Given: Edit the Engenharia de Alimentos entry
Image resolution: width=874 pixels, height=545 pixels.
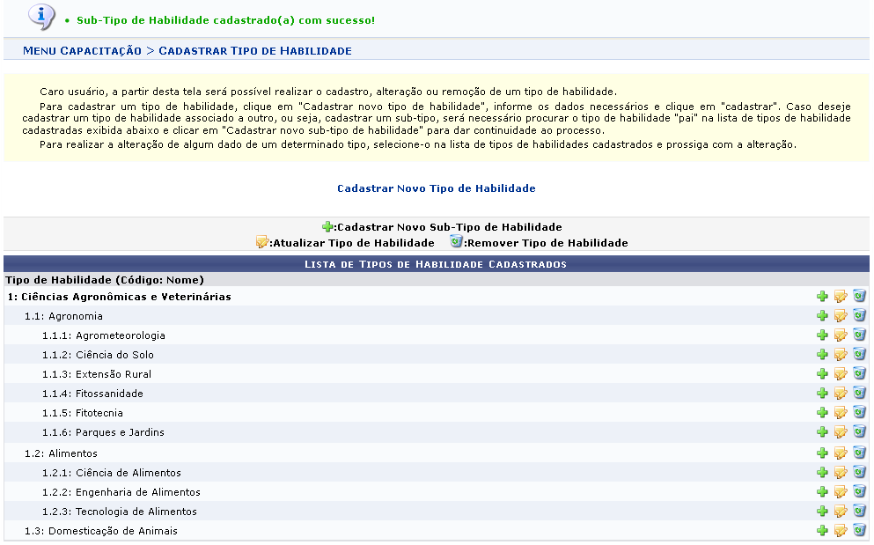Looking at the screenshot, I should point(841,492).
